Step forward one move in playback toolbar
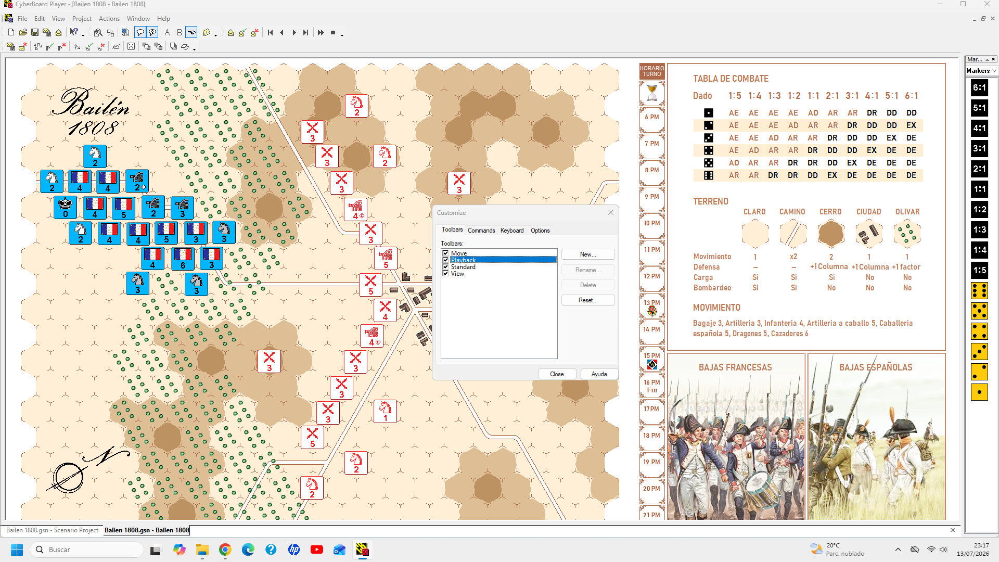Screen dimensions: 999x562 pos(294,32)
